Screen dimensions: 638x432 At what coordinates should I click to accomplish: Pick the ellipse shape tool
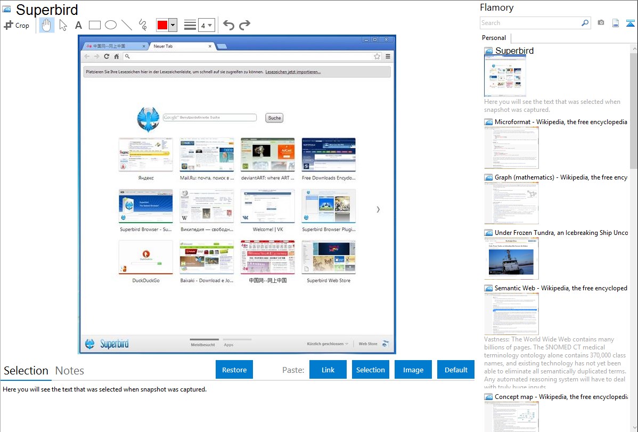pos(111,25)
